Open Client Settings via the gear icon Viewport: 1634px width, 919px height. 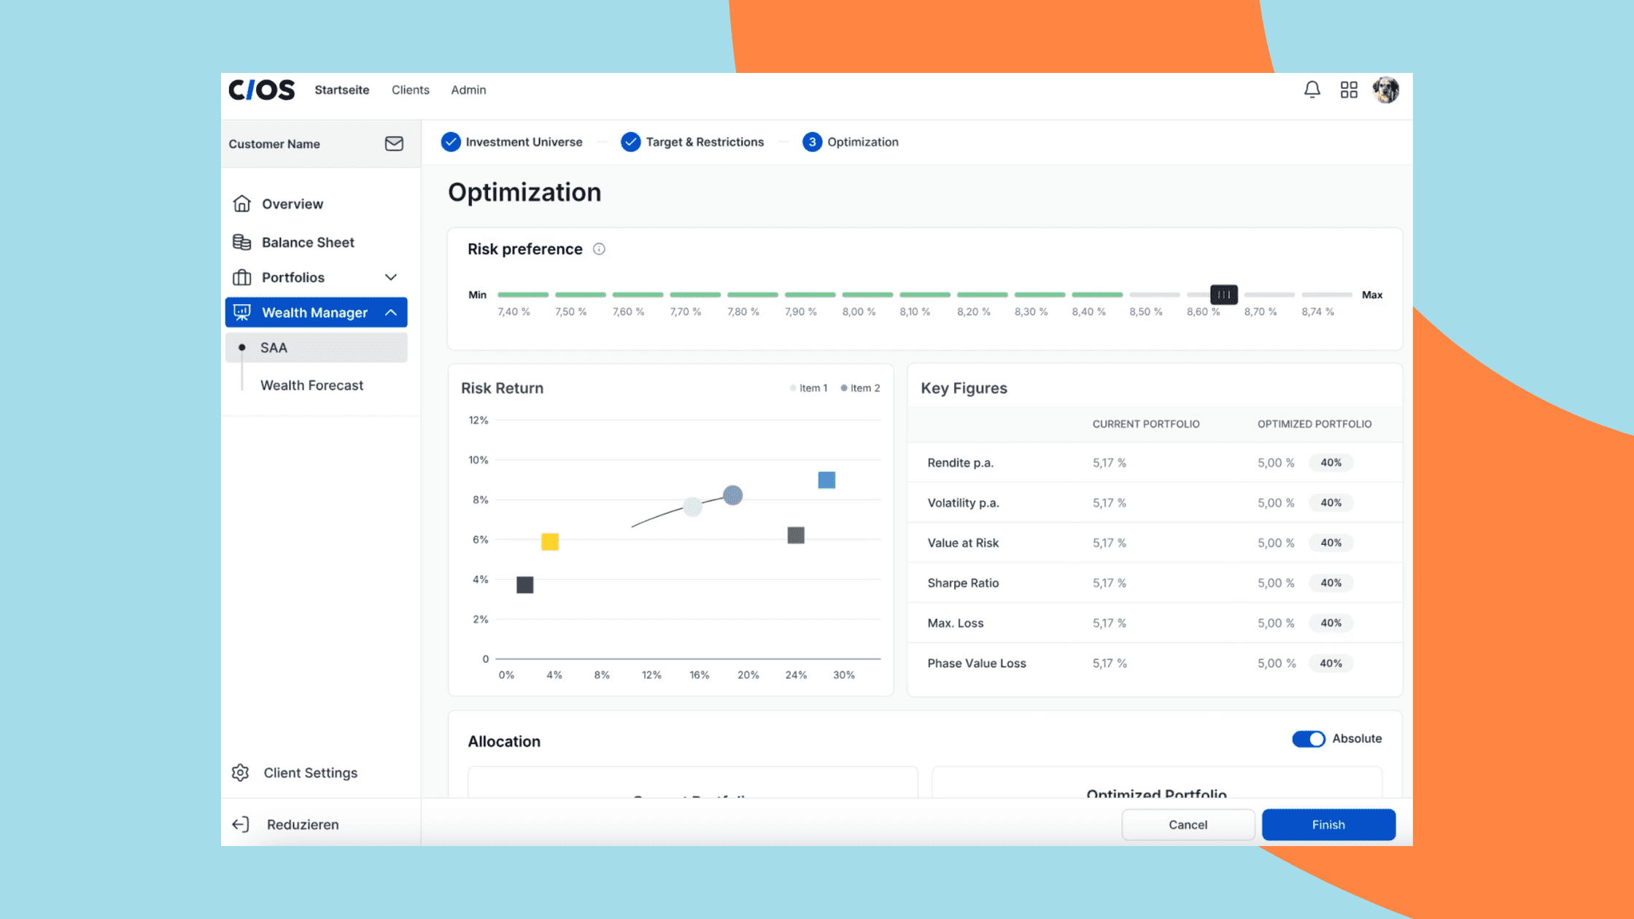[239, 772]
